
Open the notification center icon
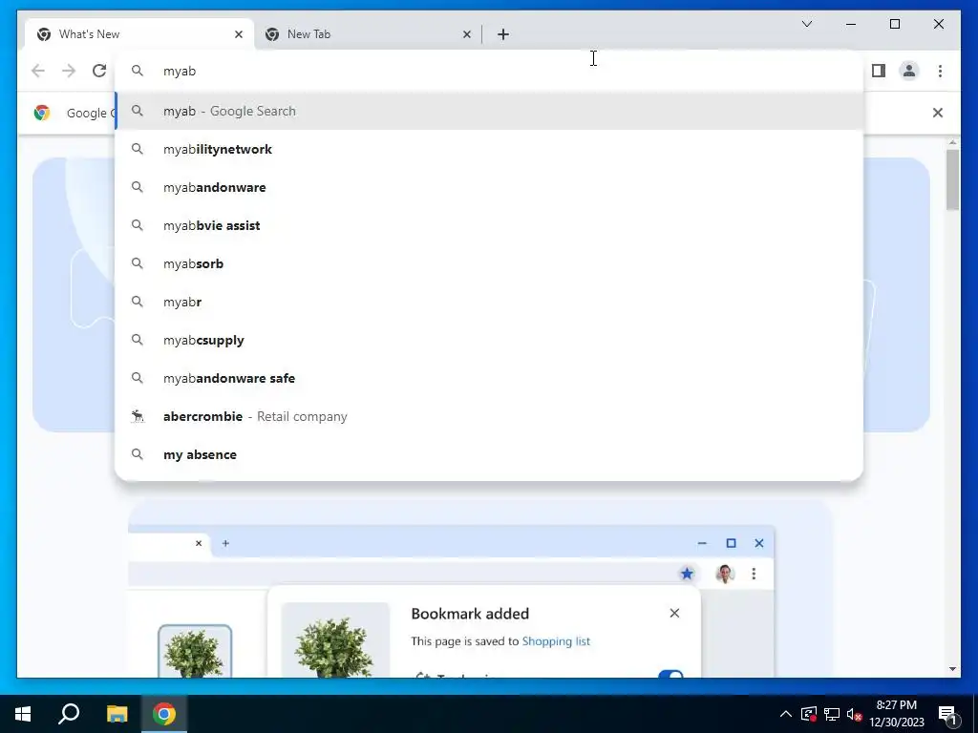[947, 714]
